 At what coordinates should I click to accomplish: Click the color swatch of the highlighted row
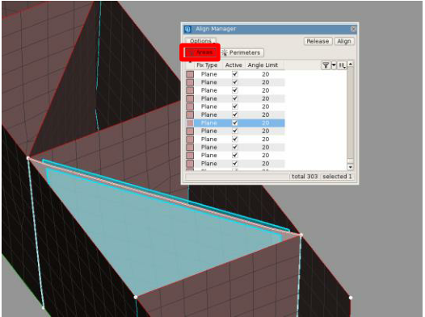click(190, 123)
